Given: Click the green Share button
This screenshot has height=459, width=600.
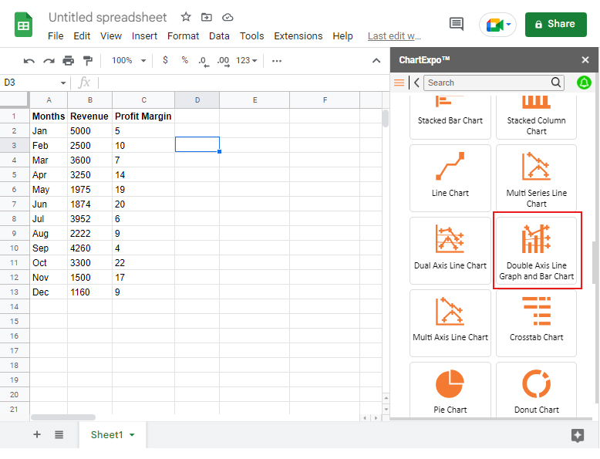Looking at the screenshot, I should [555, 24].
